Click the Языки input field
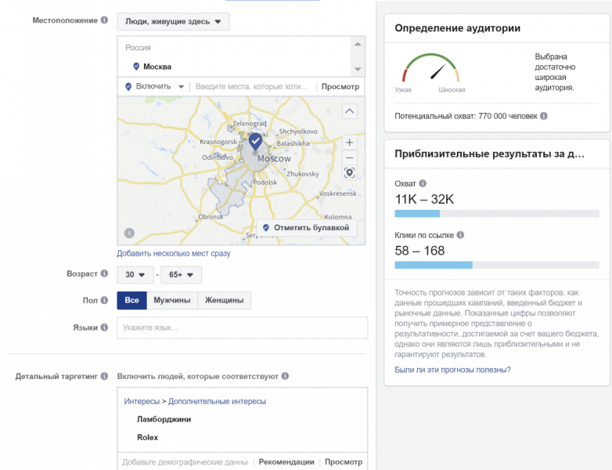Image resolution: width=612 pixels, height=470 pixels. pyautogui.click(x=242, y=327)
